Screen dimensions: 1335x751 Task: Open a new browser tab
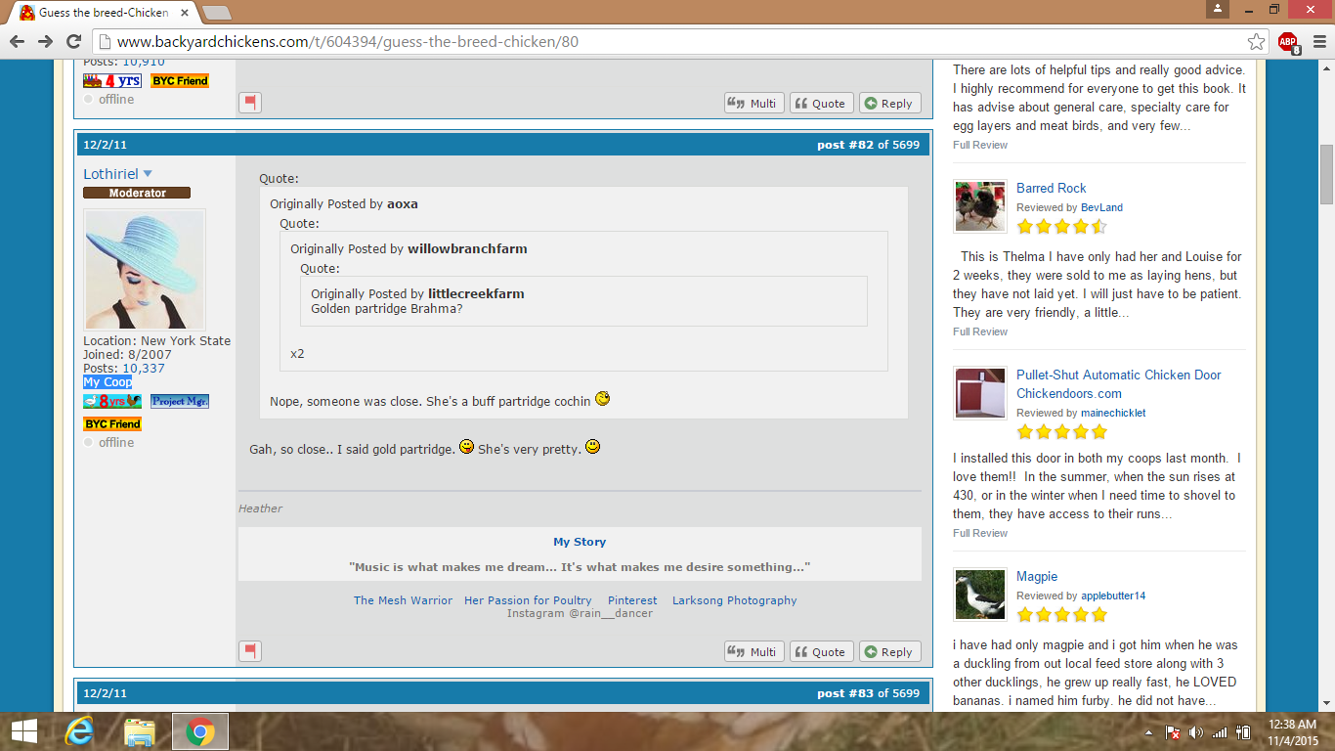[x=216, y=13]
